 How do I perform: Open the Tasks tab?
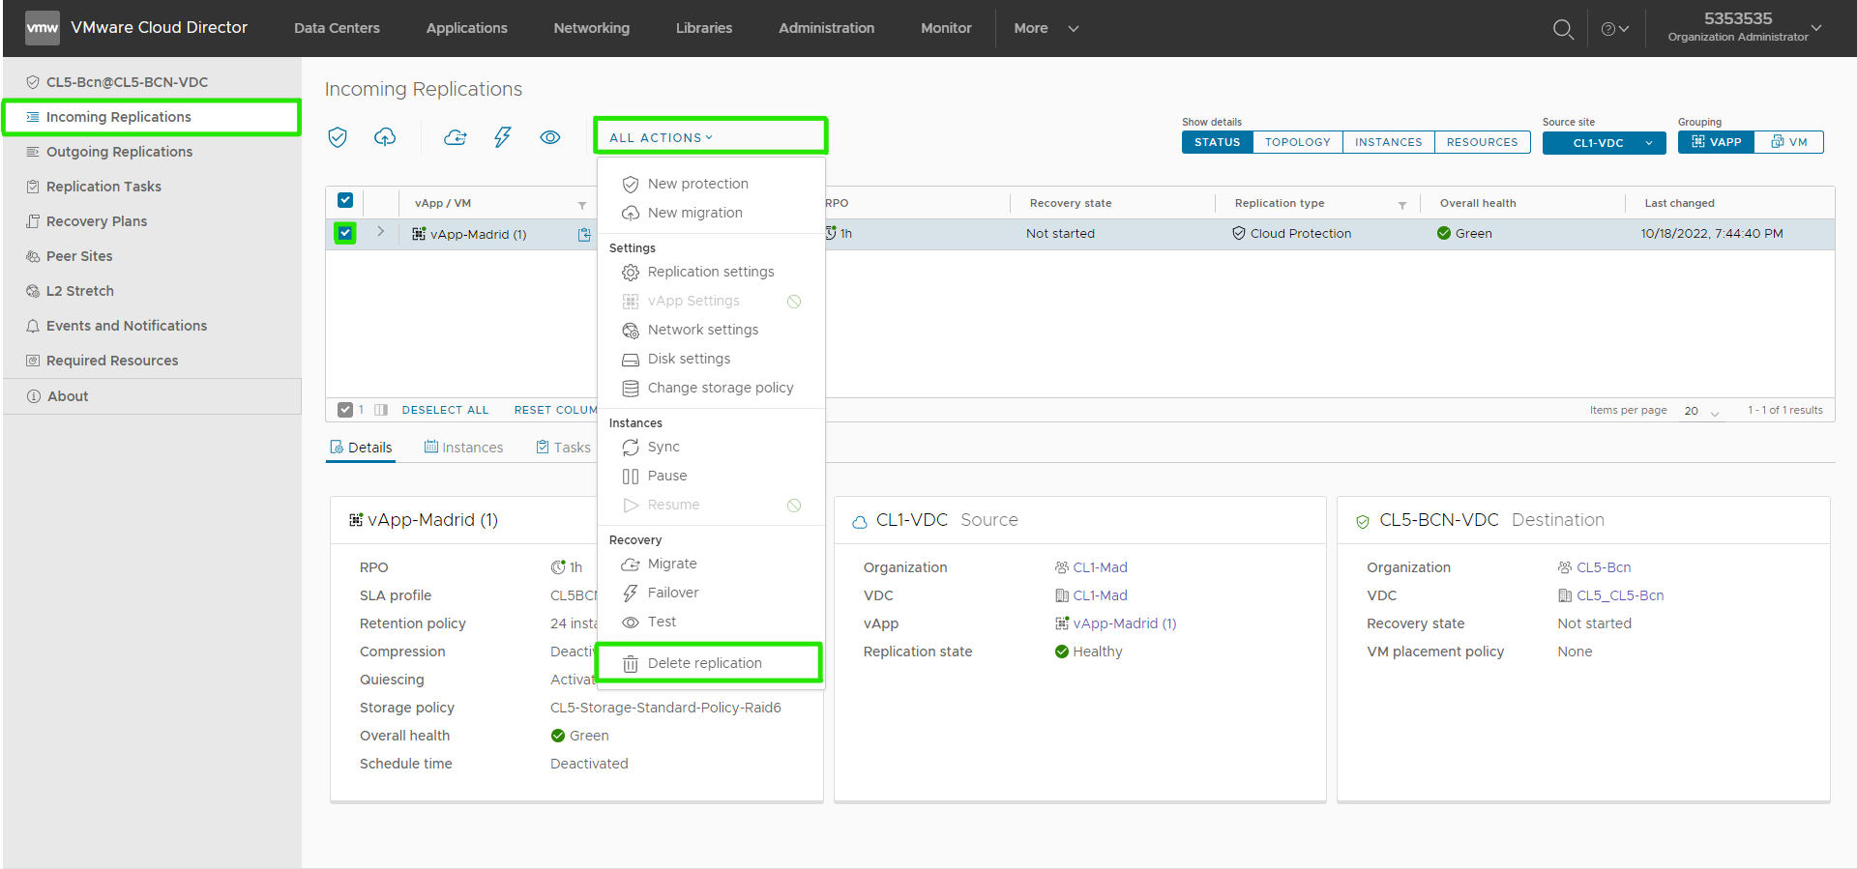(563, 448)
